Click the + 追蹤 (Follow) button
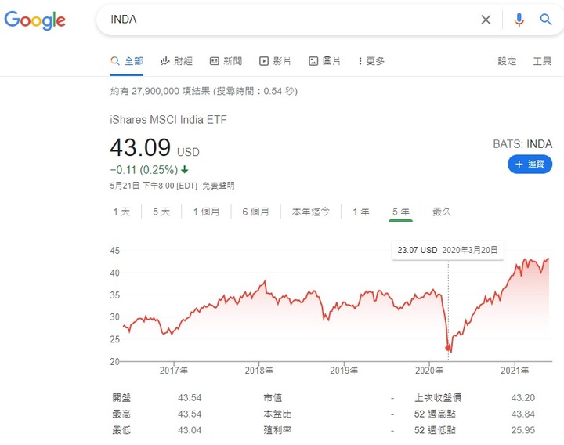The image size is (564, 445). pos(530,164)
